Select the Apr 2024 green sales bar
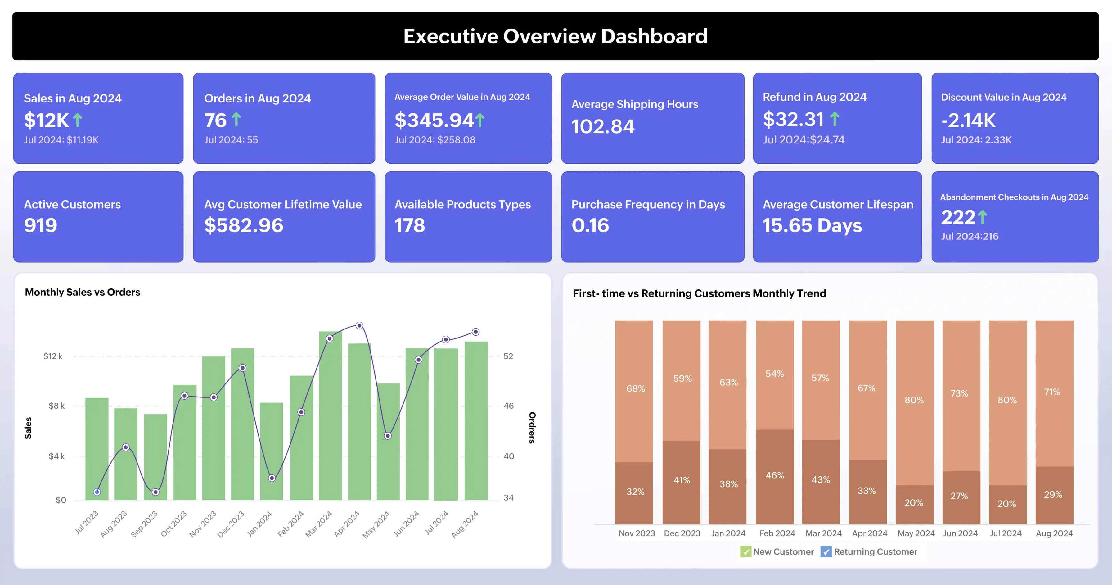Screen dimensions: 1112x585 click(x=359, y=422)
